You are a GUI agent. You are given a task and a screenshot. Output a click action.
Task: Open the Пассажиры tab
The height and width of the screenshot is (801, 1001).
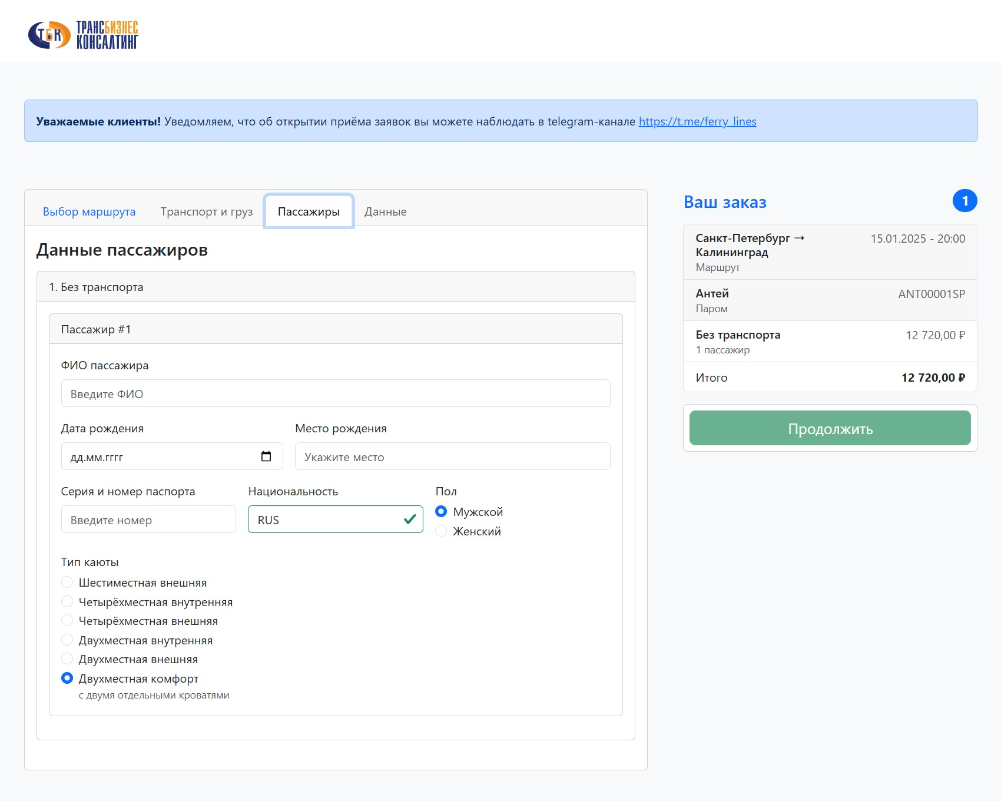click(x=309, y=211)
